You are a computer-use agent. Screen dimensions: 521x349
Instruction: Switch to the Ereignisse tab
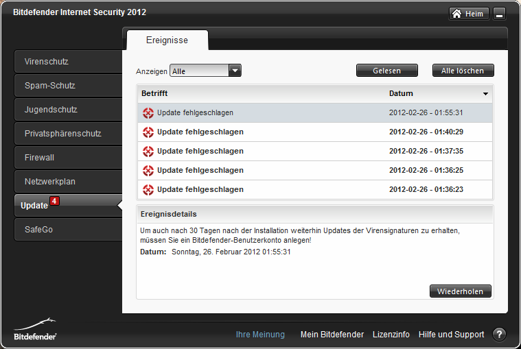[167, 40]
